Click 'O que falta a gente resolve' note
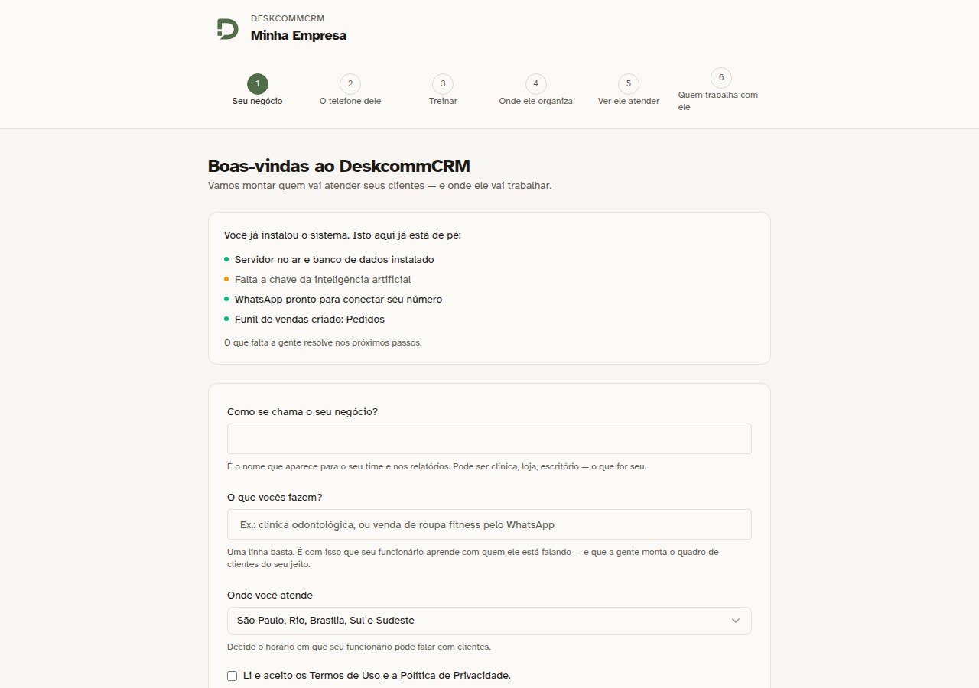Image resolution: width=979 pixels, height=688 pixels. click(323, 342)
